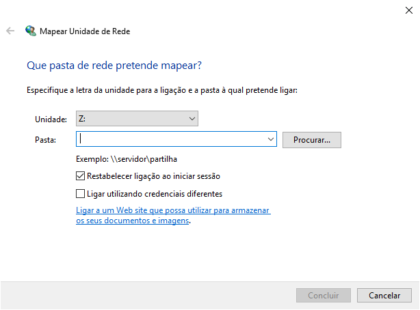The image size is (420, 310).
Task: Click the 'Mapear Unidade de Rede' title text
Action: click(85, 31)
